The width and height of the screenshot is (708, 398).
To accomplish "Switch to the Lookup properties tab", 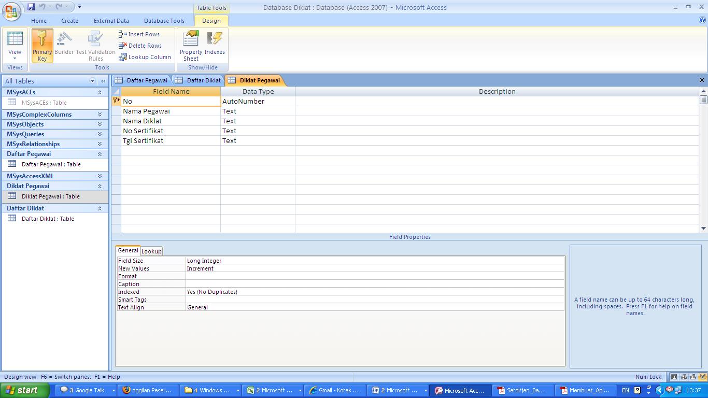I will tap(151, 251).
